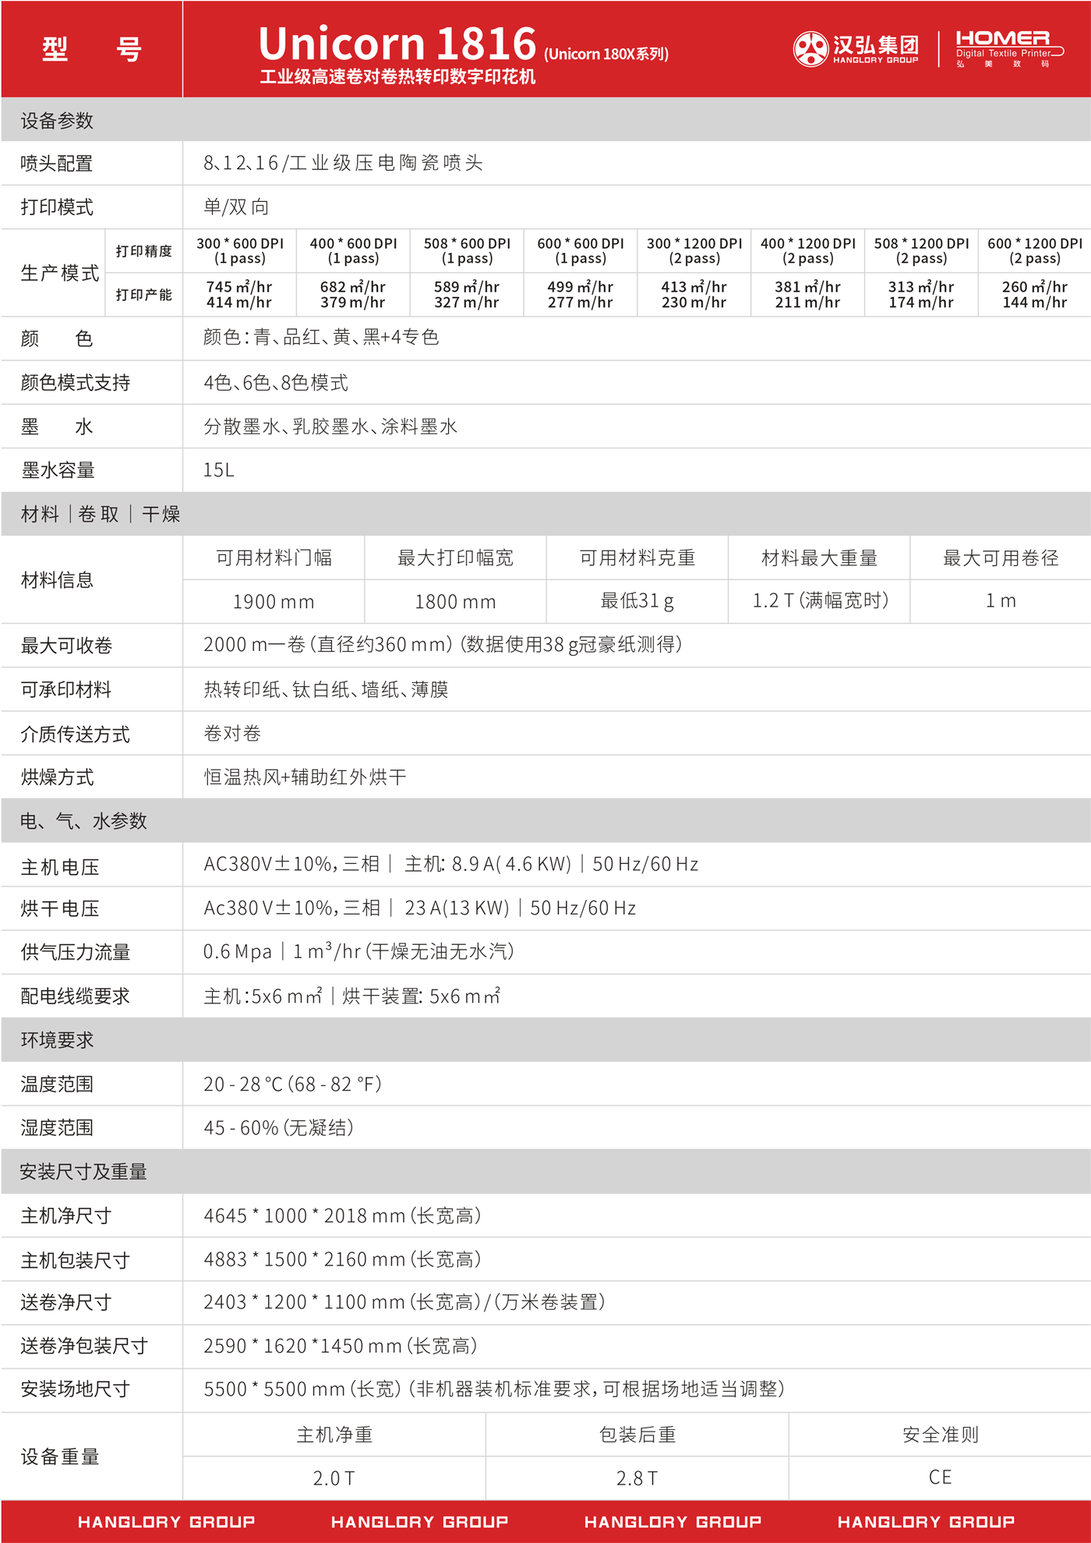
Task: Click the 589 m²/hr capacity cell
Action: [467, 295]
